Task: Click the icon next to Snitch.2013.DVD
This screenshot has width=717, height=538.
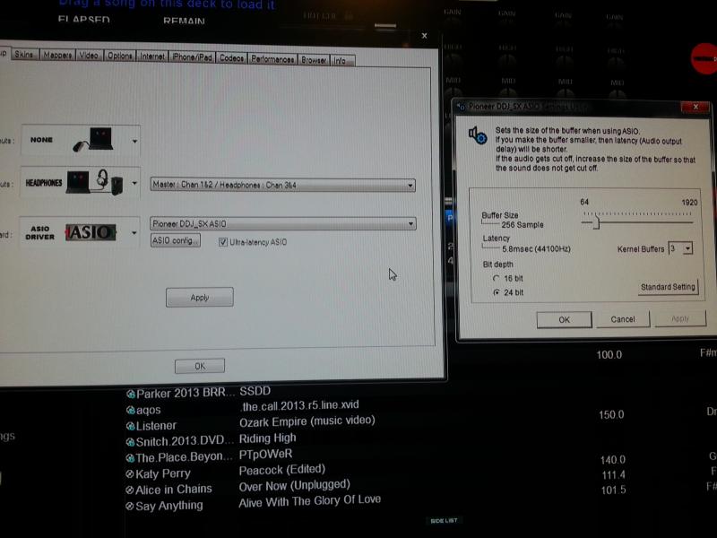Action: (130, 442)
